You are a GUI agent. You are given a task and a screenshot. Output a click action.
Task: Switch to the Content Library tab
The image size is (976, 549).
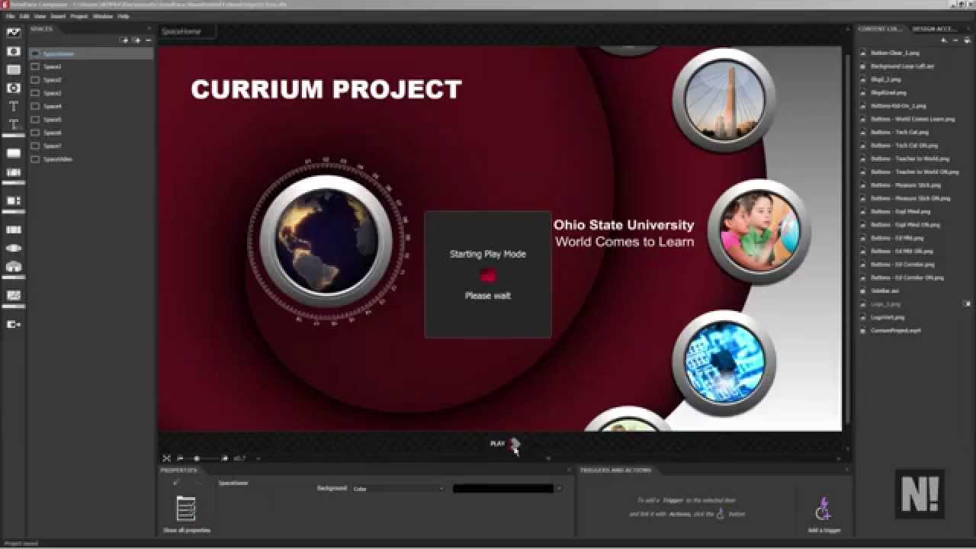[x=879, y=29]
